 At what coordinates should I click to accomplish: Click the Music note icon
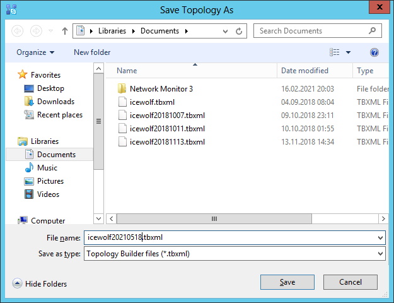pos(29,168)
